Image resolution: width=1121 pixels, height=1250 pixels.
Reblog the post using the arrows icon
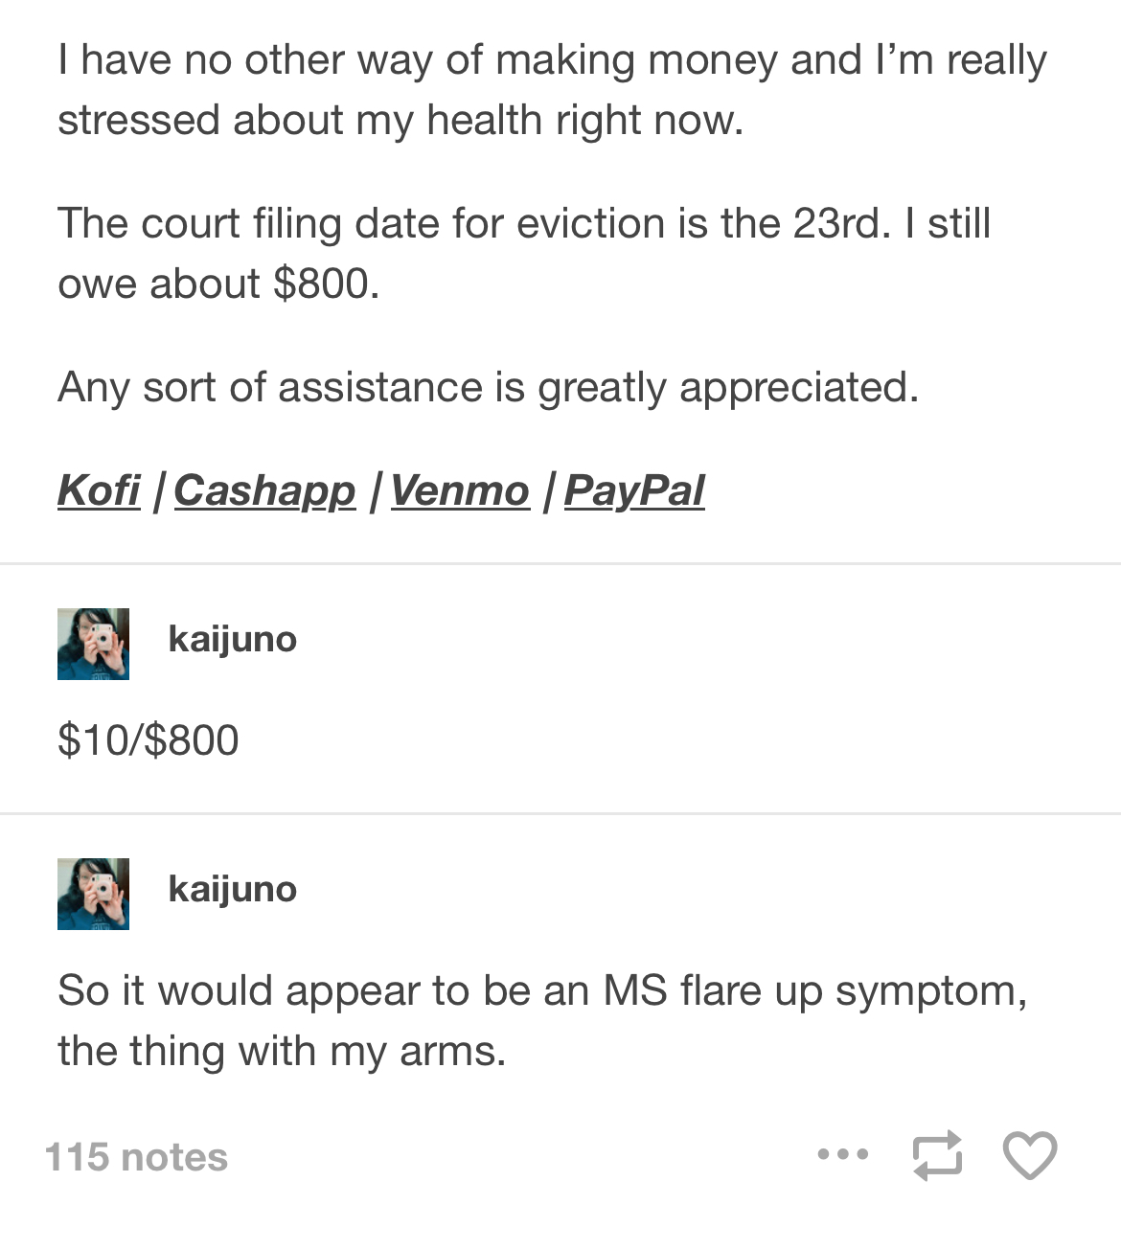click(936, 1155)
